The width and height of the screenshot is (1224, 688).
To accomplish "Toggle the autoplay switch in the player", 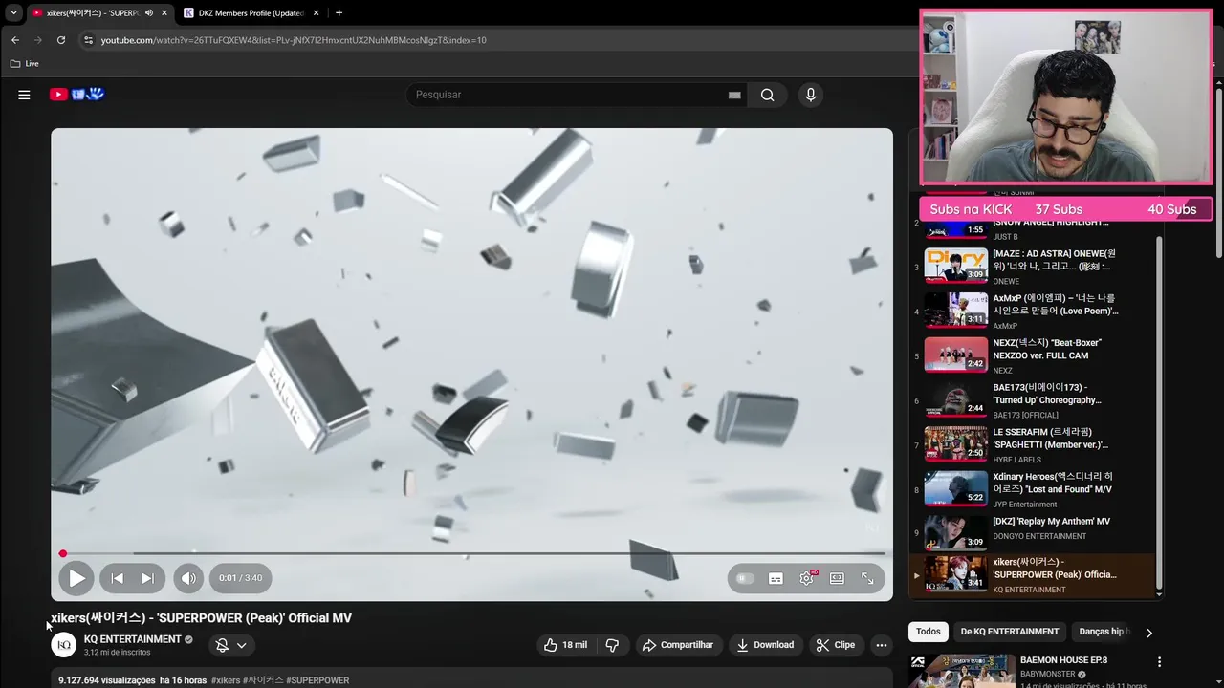I will [744, 578].
